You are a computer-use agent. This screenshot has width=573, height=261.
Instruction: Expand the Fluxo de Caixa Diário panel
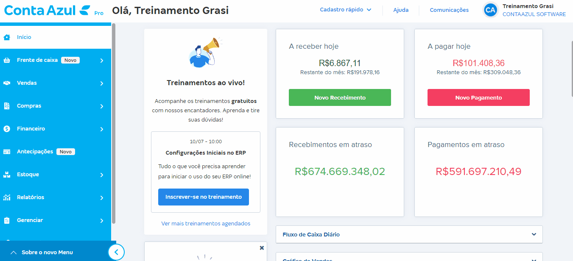tap(409, 234)
